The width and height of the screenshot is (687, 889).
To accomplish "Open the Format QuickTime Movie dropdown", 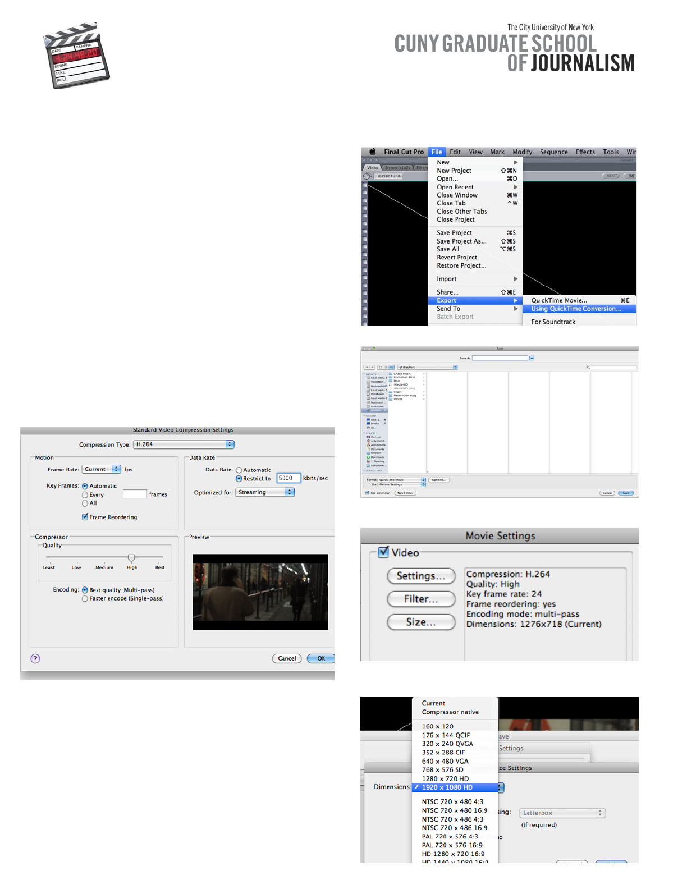I will click(402, 480).
